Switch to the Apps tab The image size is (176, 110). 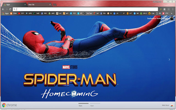pos(15,5)
